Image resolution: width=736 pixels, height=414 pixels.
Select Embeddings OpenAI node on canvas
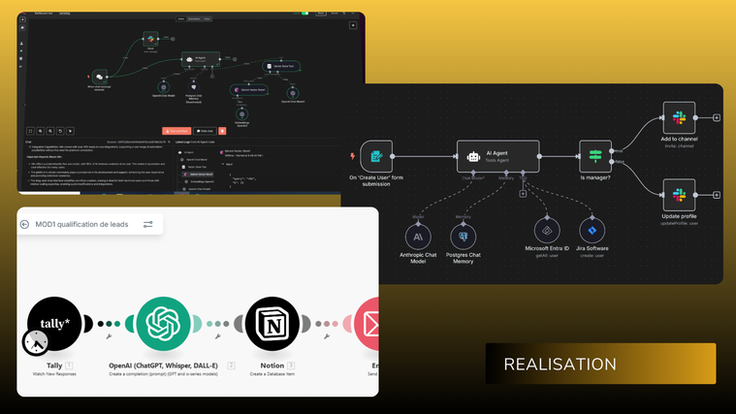point(241,114)
